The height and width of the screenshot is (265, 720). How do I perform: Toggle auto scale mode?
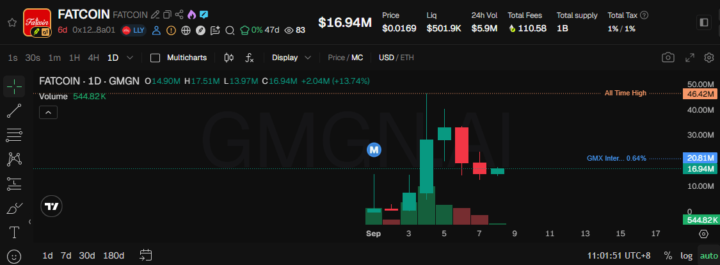[708, 256]
